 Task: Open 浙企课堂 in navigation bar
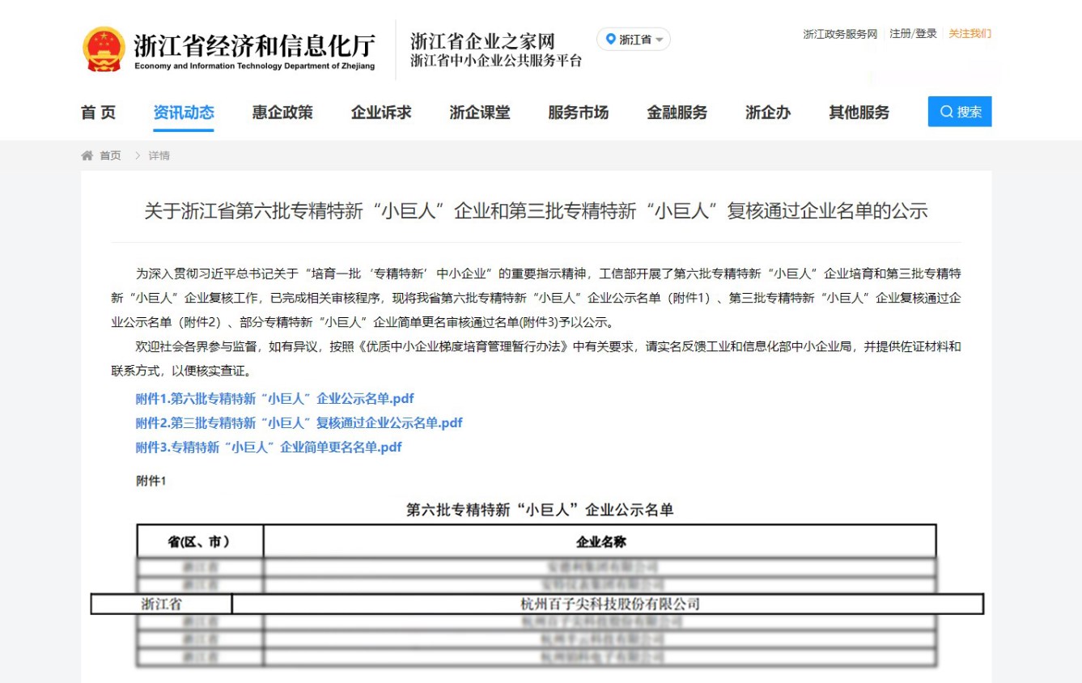(x=479, y=112)
